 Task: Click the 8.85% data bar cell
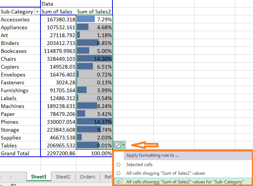click(x=94, y=43)
